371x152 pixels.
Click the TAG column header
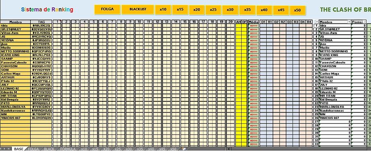41,22
